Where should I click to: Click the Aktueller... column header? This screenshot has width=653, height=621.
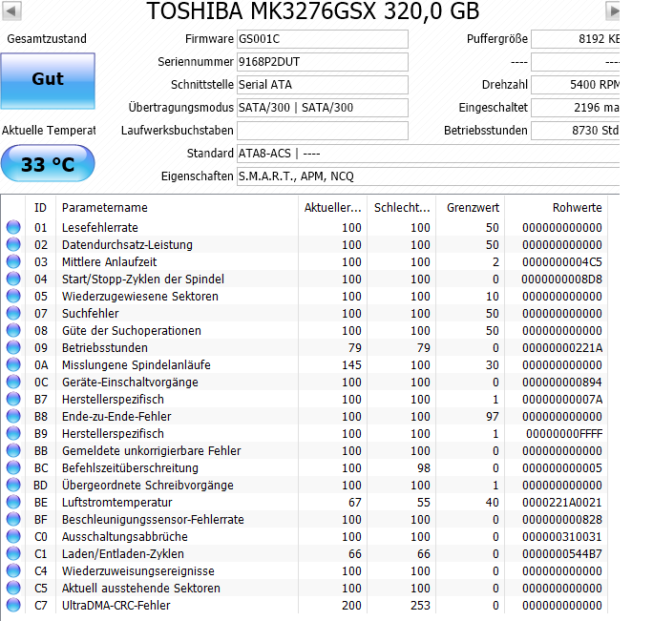coord(332,208)
